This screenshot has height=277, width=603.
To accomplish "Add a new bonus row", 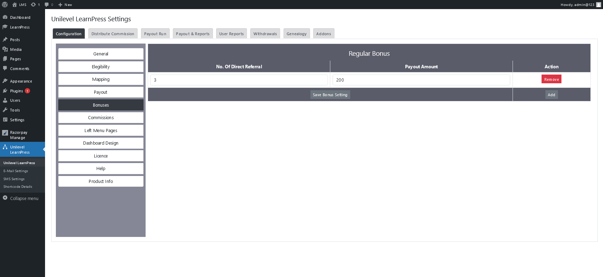I will click(551, 95).
